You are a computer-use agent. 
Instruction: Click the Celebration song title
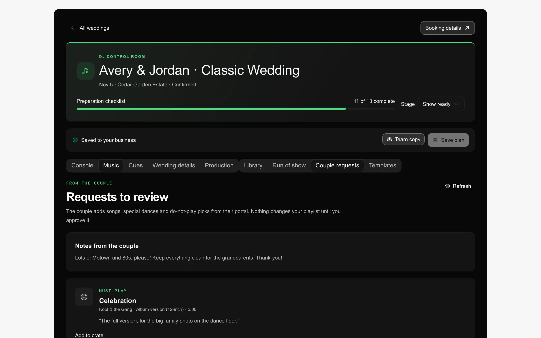click(x=118, y=301)
